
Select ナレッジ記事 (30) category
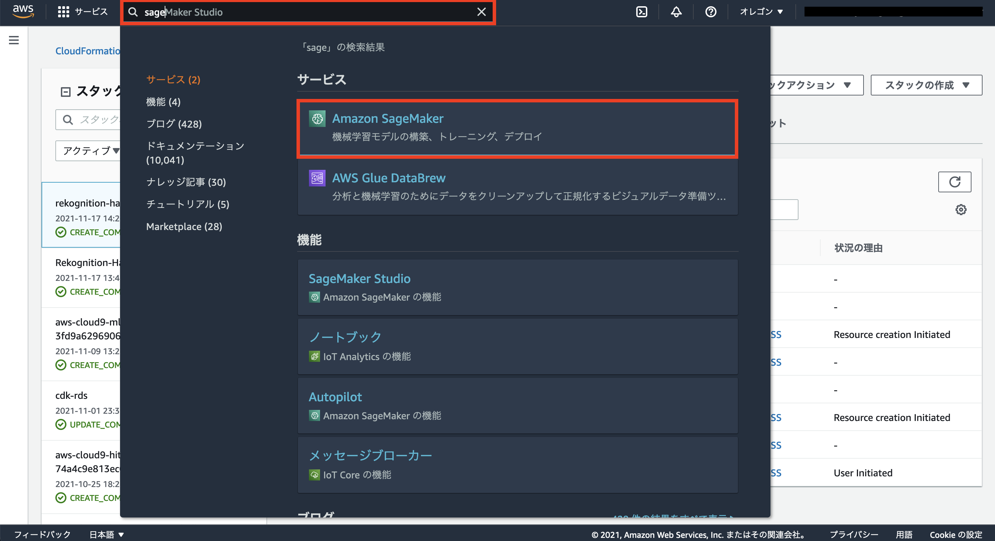186,182
